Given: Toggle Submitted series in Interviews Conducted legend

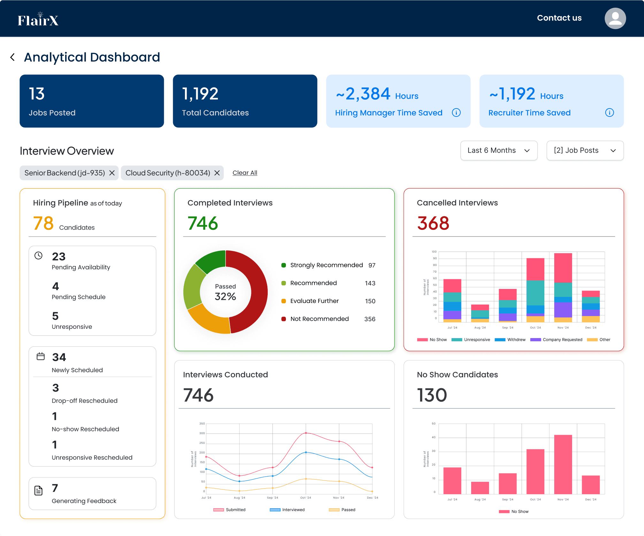Looking at the screenshot, I should (229, 510).
